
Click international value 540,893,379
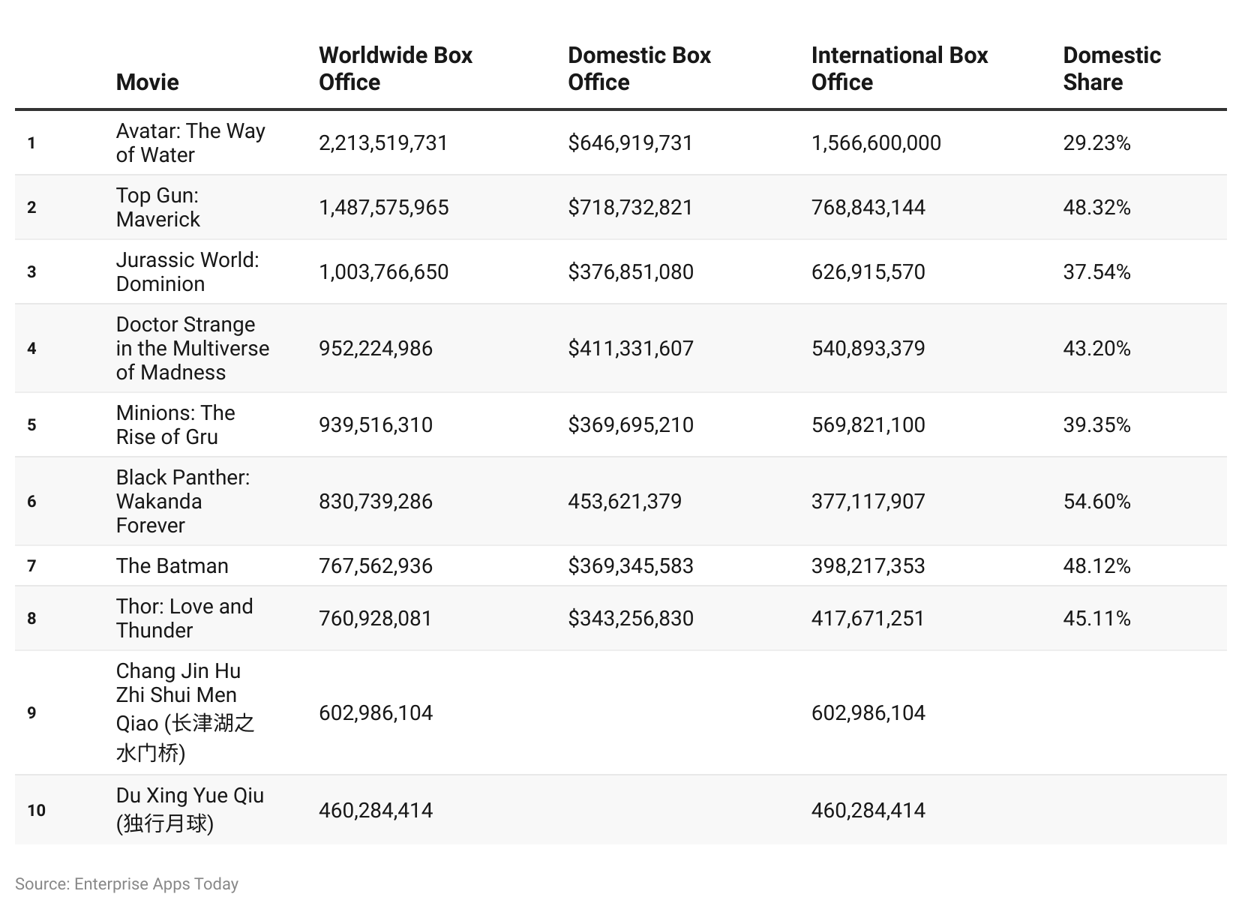(x=868, y=348)
